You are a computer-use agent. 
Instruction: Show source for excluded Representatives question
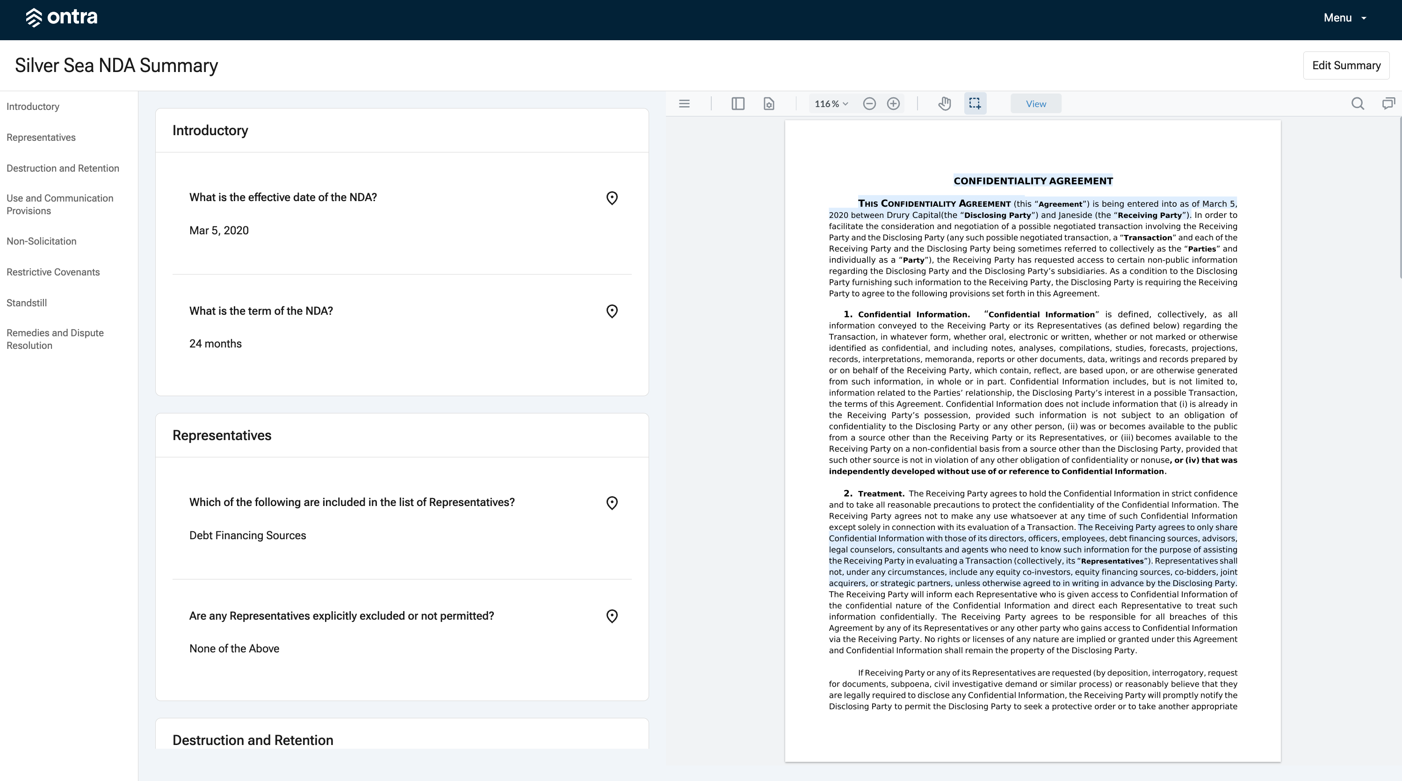pyautogui.click(x=612, y=616)
